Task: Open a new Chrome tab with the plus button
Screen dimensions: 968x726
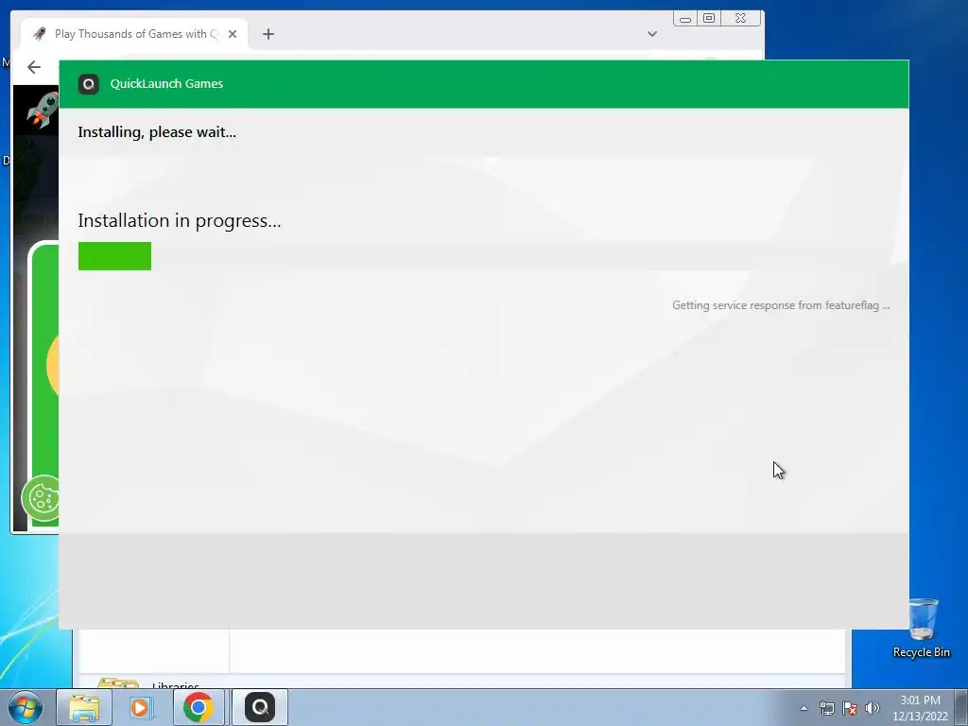Action: 268,34
